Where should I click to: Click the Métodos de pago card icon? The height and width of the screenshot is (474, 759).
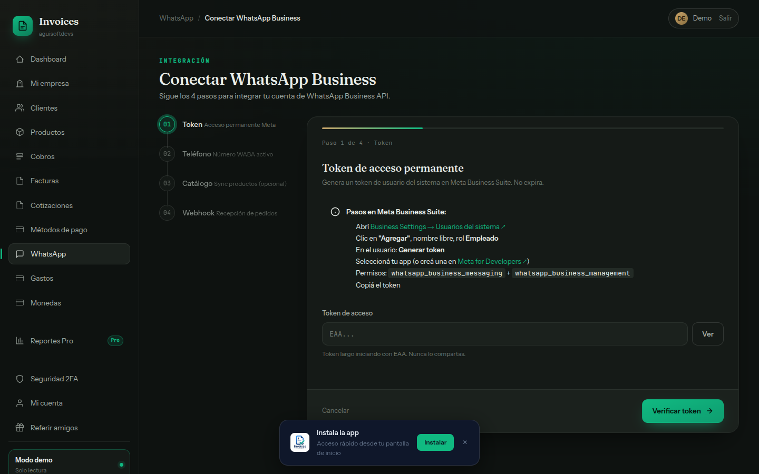coord(20,230)
